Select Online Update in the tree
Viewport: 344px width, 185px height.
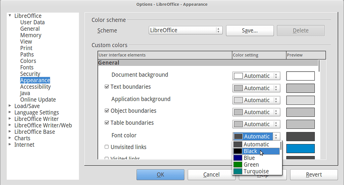coord(38,99)
